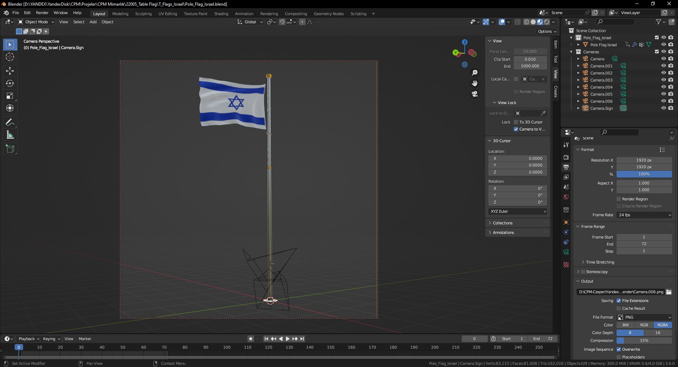Open the Object Mode dropdown
678x367 pixels.
[x=36, y=22]
